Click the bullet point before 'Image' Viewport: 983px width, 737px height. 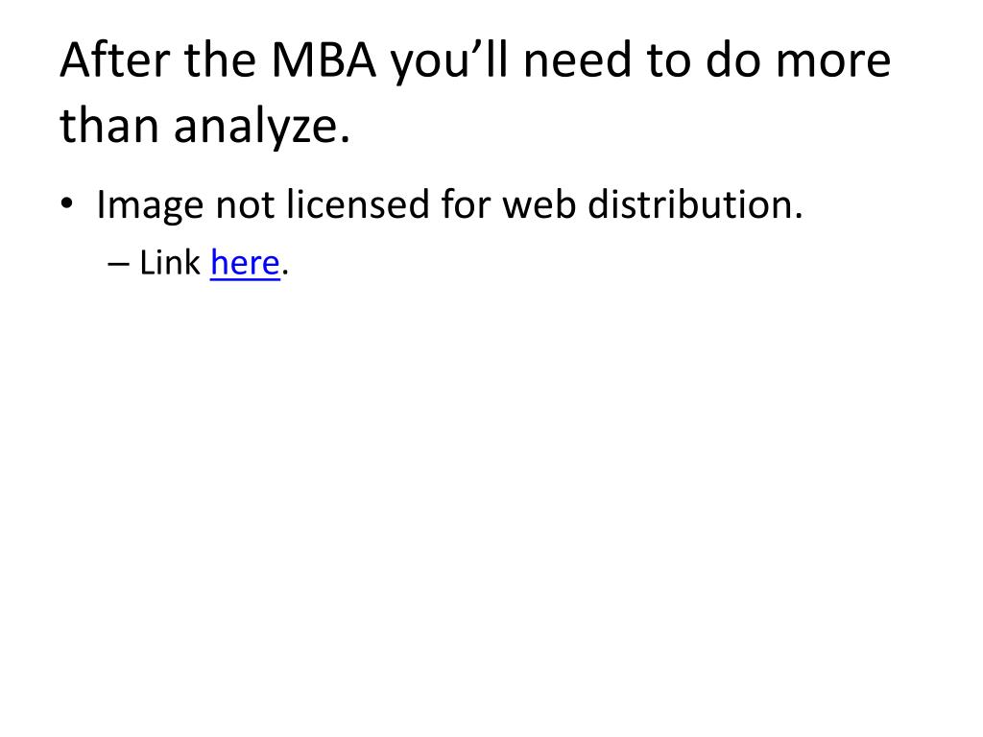click(67, 203)
